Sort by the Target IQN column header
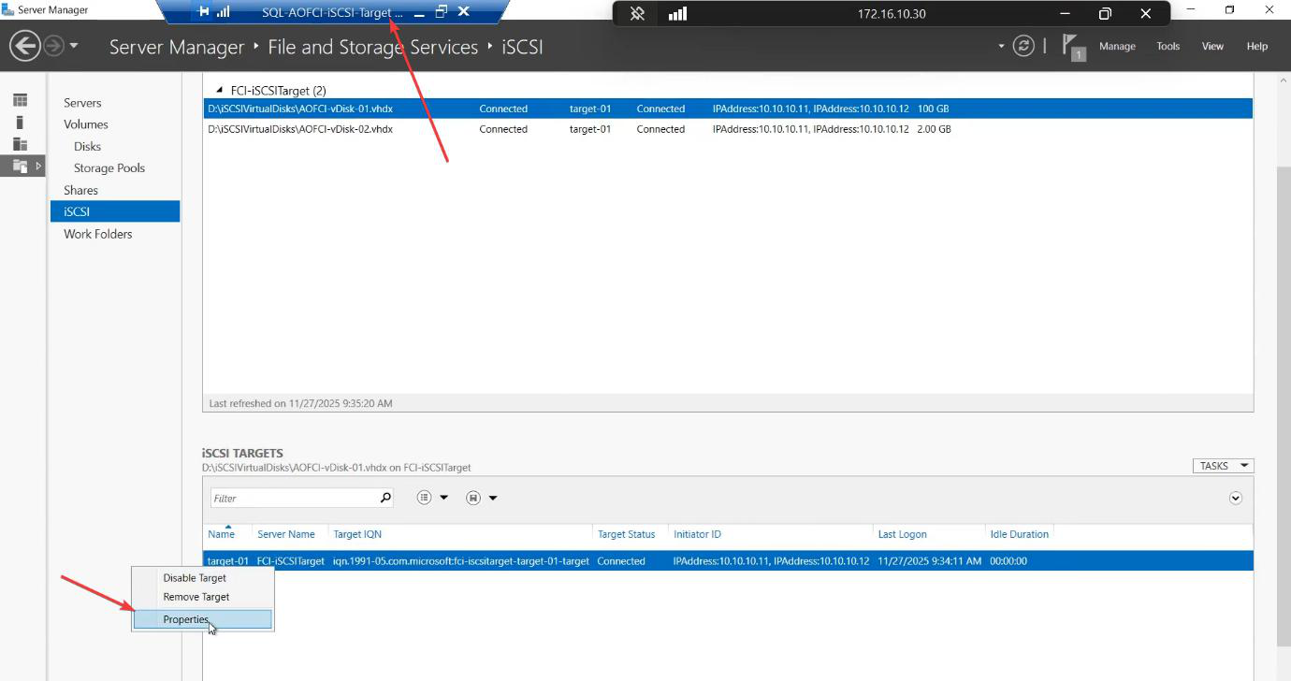 (x=357, y=534)
